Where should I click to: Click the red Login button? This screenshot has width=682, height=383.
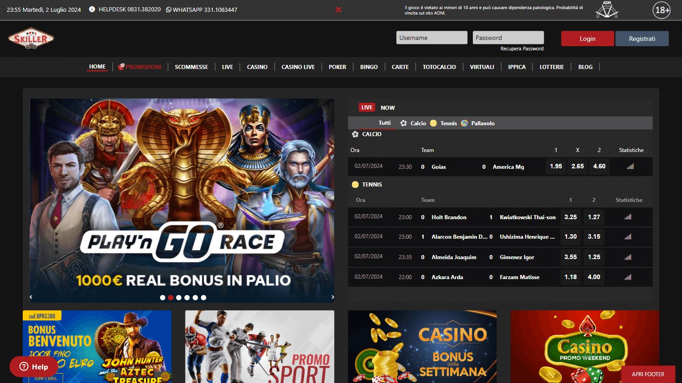587,39
